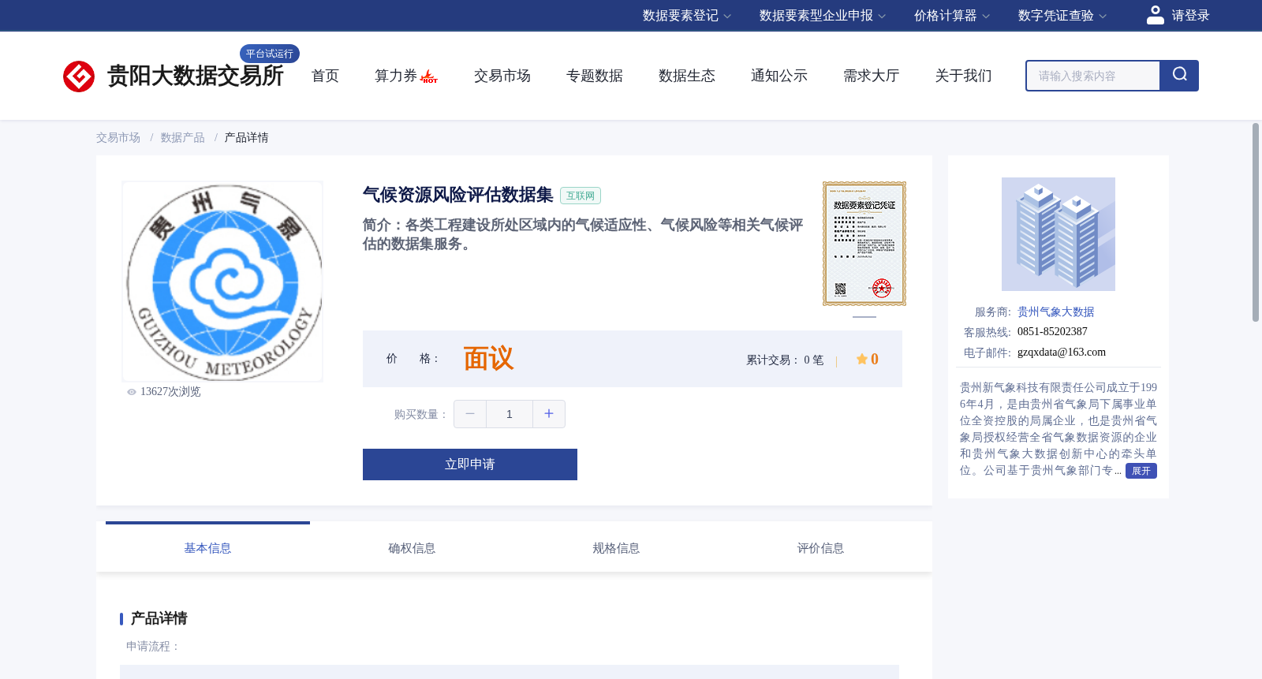This screenshot has height=679, width=1262.
Task: Switch to 规格信息 tab
Action: 616,548
